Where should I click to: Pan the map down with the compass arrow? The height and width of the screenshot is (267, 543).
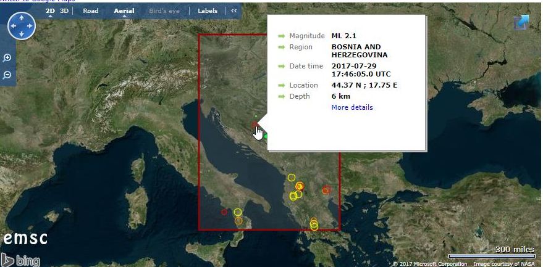21,35
